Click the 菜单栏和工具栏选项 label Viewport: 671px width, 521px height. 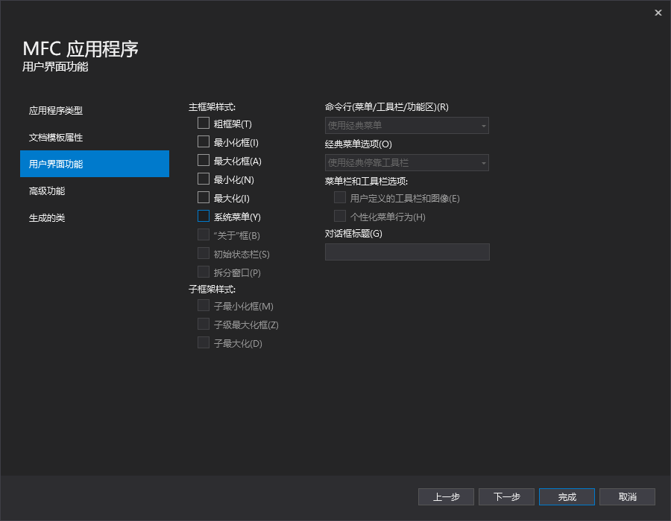366,182
